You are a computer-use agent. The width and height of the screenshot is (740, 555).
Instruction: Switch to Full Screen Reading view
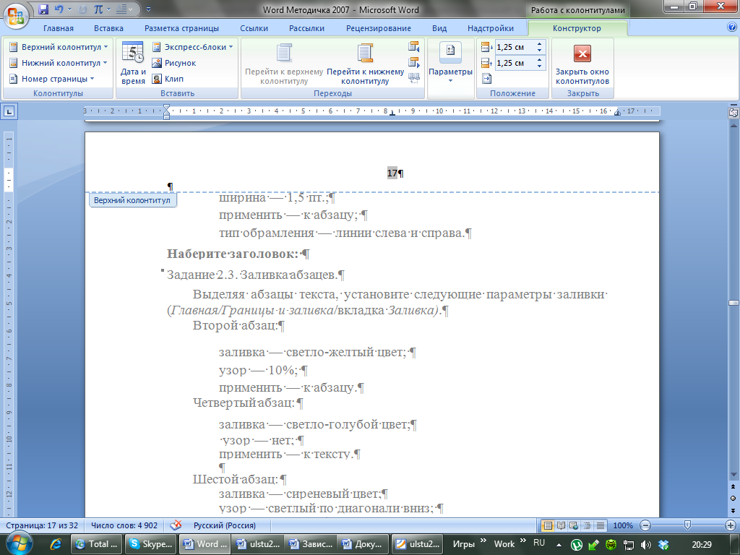561,525
